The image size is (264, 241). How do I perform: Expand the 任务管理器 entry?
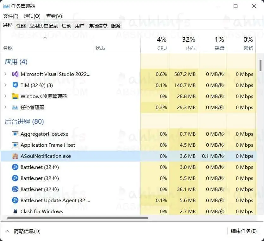(6, 107)
